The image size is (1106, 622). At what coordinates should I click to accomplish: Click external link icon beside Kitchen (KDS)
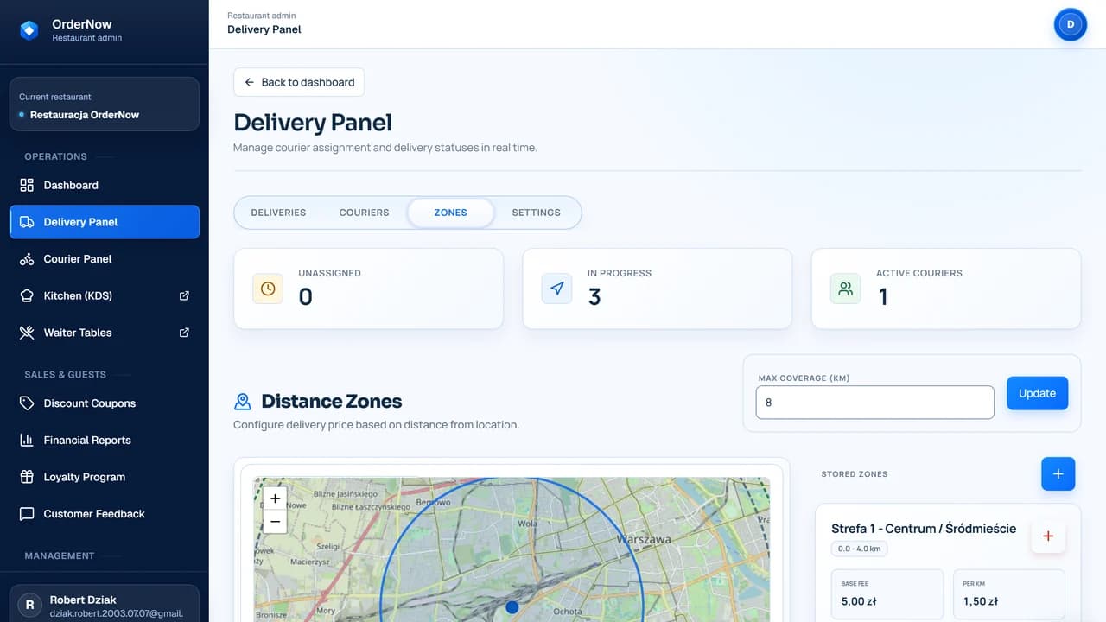click(x=184, y=295)
